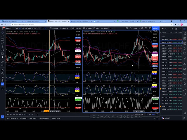187x140 pixels.
Task: Expand the timeframe dropdown arrow after D
Action: point(40,28)
